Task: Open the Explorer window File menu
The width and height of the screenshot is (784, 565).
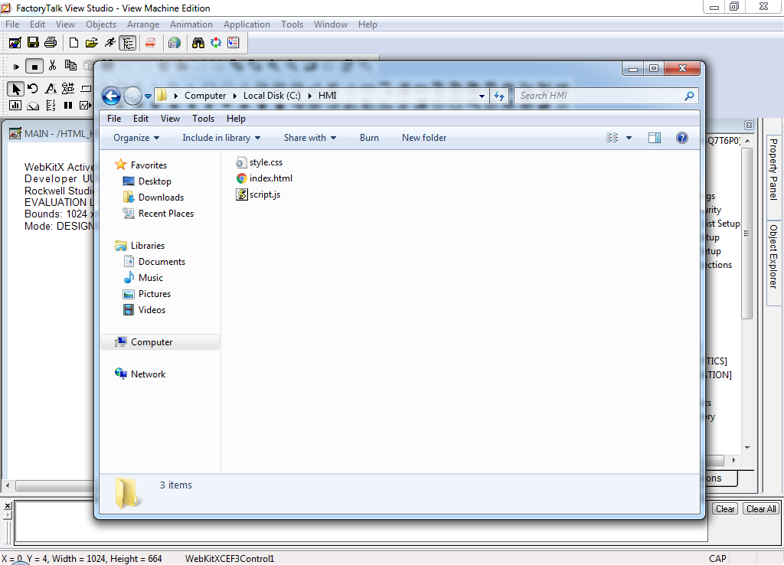Action: point(114,119)
